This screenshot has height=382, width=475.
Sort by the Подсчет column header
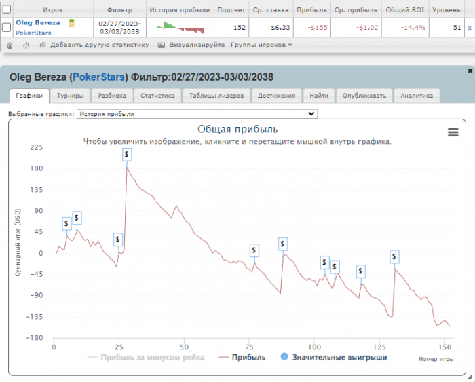(231, 10)
